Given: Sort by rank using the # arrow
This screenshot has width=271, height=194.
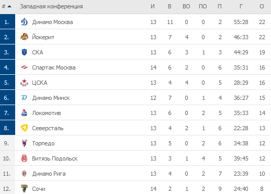Looking at the screenshot, I should [7, 6].
